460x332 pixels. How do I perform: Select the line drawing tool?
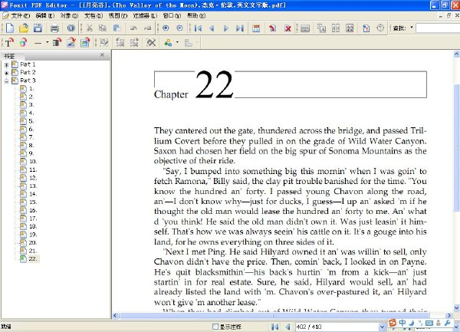(x=38, y=43)
